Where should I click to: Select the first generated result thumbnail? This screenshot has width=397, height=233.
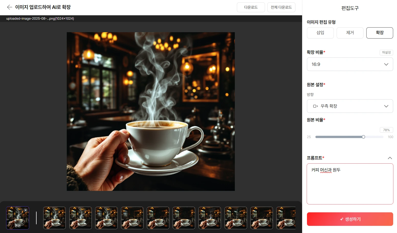(54, 218)
